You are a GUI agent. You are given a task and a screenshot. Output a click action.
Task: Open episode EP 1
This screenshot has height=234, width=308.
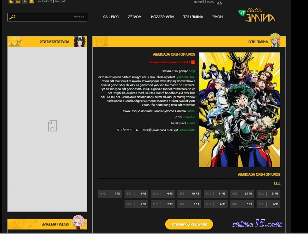[136, 204]
